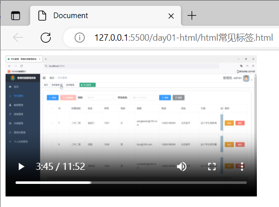
Task: Click the green active tab in video
Action: [87, 85]
